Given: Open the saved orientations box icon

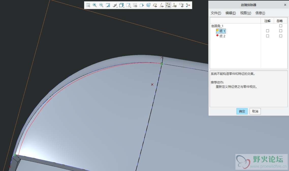Looking at the screenshot, I should point(121,5).
